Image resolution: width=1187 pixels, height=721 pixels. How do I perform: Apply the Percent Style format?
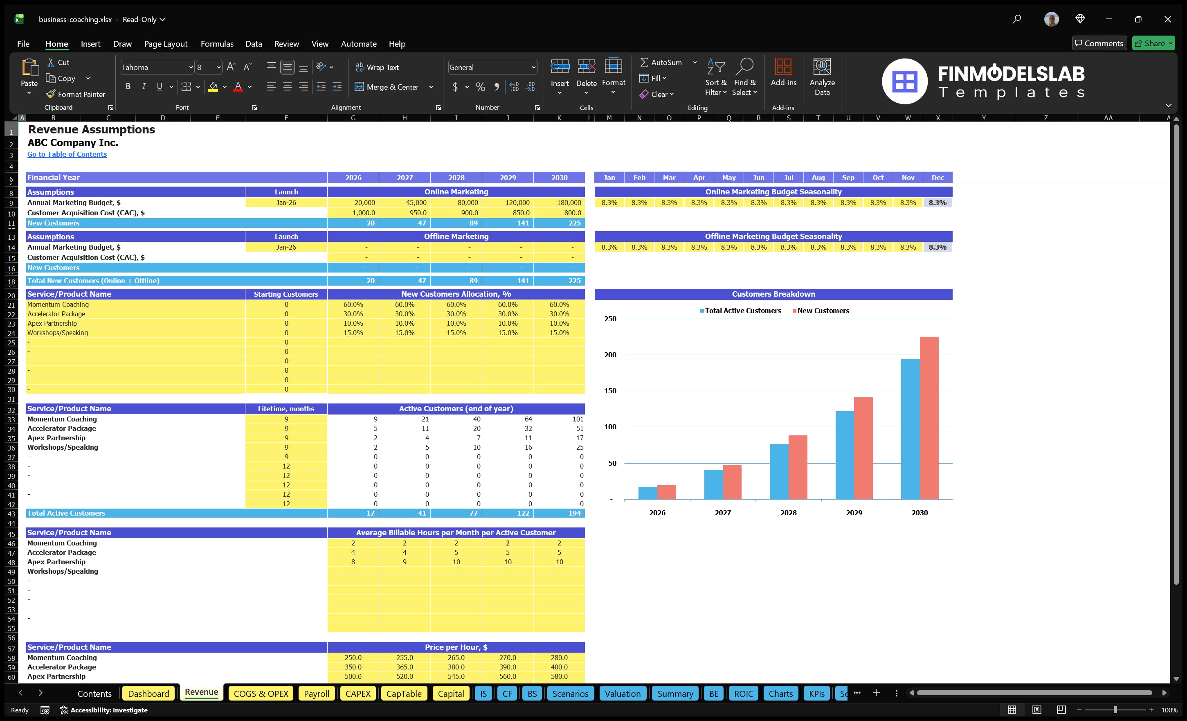(x=480, y=87)
